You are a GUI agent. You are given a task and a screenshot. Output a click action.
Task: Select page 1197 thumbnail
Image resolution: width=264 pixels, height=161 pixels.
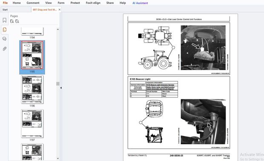point(32,124)
